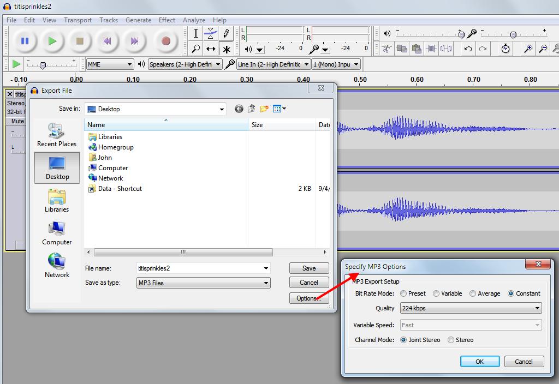Click the Skip to End button

(134, 41)
